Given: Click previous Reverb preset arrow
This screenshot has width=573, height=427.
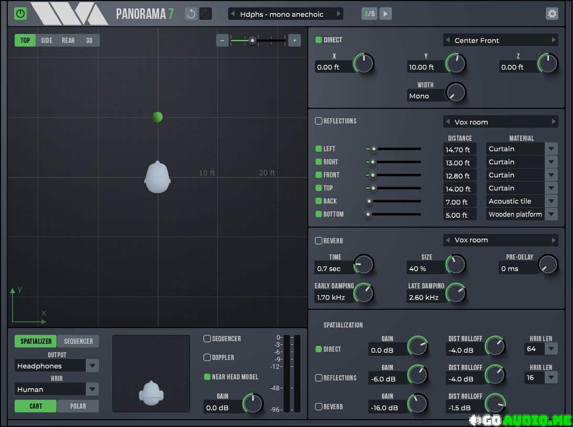Looking at the screenshot, I should pyautogui.click(x=447, y=240).
